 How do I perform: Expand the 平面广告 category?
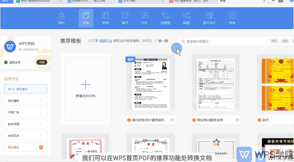point(26,113)
